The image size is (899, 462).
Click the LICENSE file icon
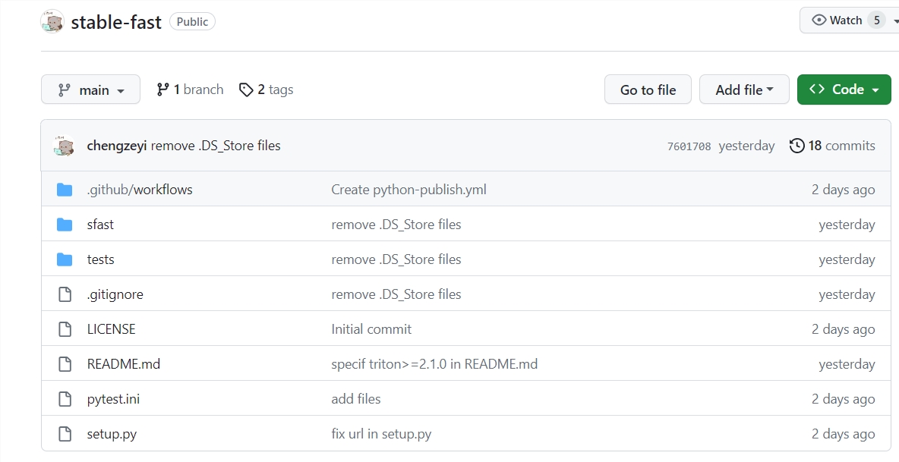(x=65, y=329)
